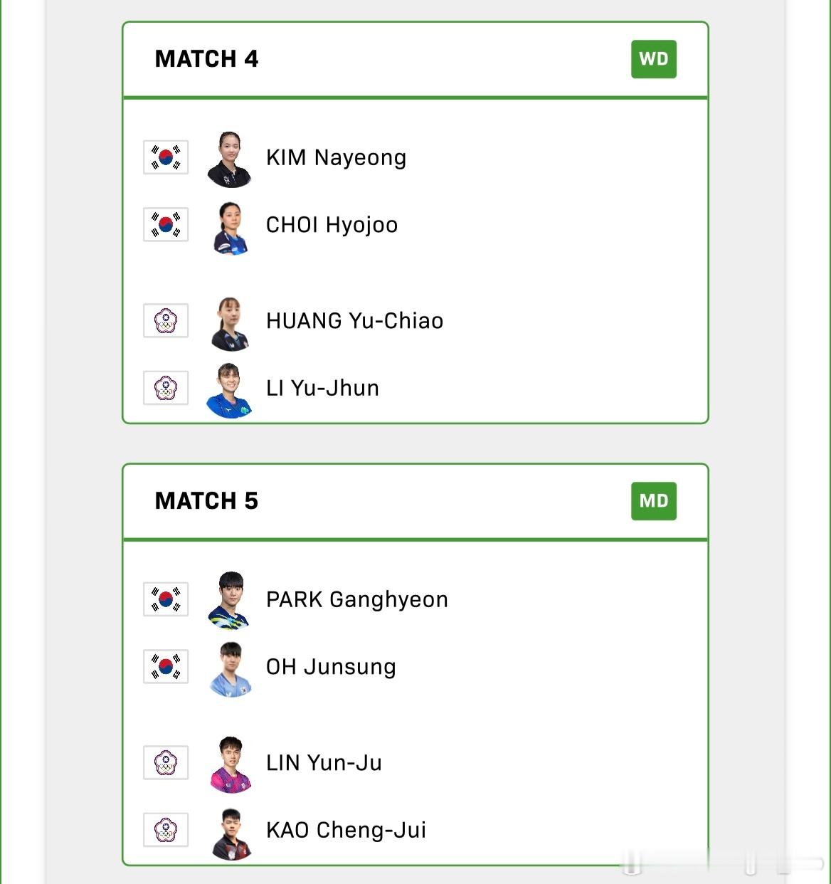The image size is (831, 884).
Task: Open CHOI Hyojoo's player photo
Action: pos(230,227)
